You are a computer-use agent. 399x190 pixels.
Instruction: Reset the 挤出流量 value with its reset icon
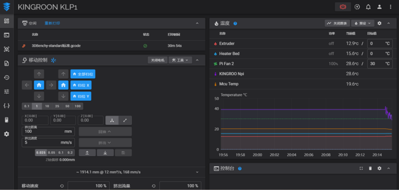(x=154, y=186)
